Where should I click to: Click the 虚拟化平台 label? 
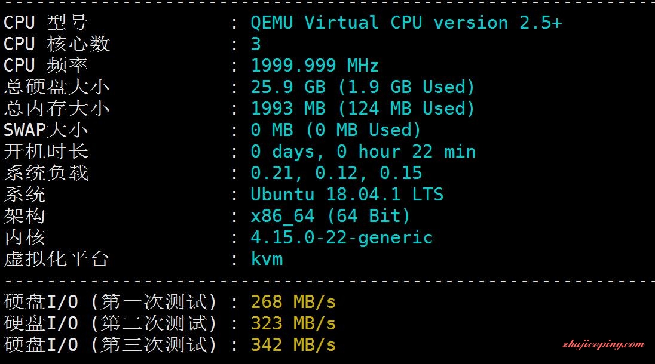tap(56, 259)
